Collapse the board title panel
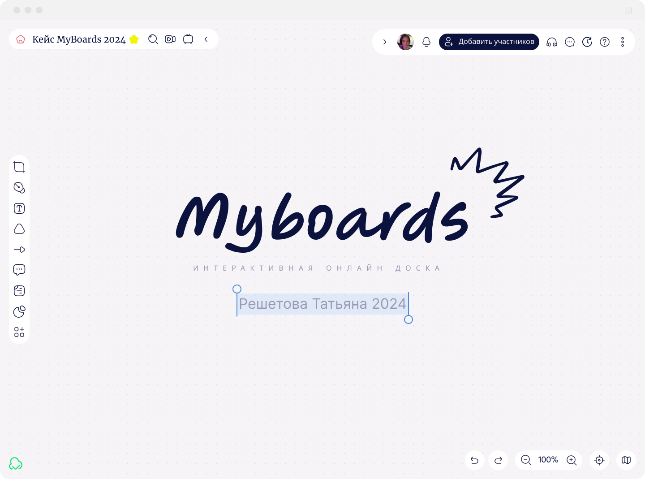645x479 pixels. click(206, 39)
